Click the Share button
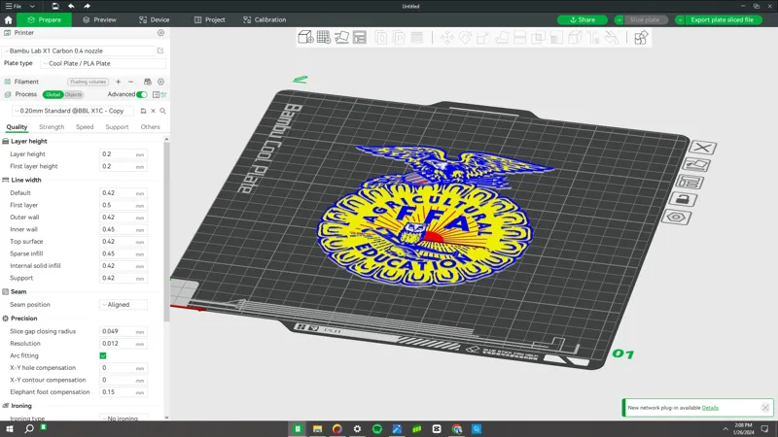Viewport: 778px width, 437px height. (x=583, y=19)
